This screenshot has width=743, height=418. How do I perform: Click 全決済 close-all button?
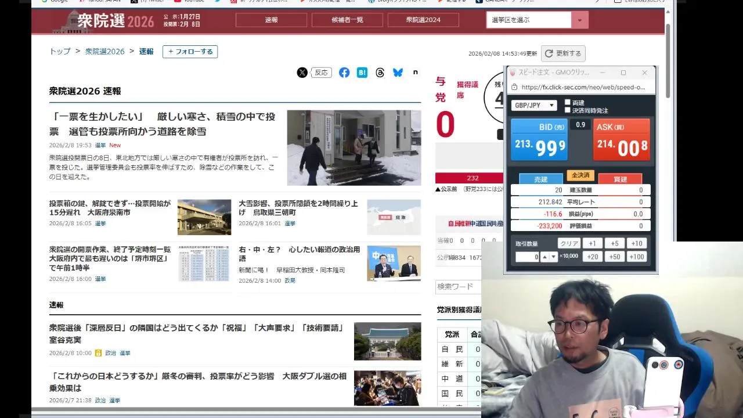[x=580, y=175]
